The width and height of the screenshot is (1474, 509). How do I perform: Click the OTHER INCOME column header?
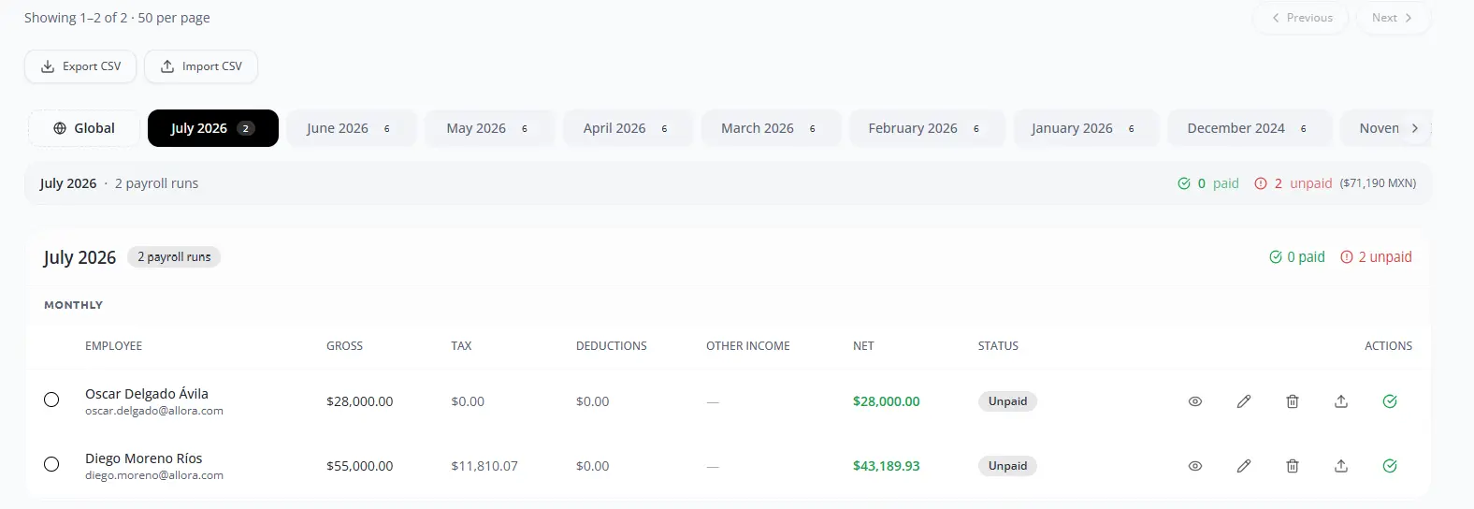point(748,346)
